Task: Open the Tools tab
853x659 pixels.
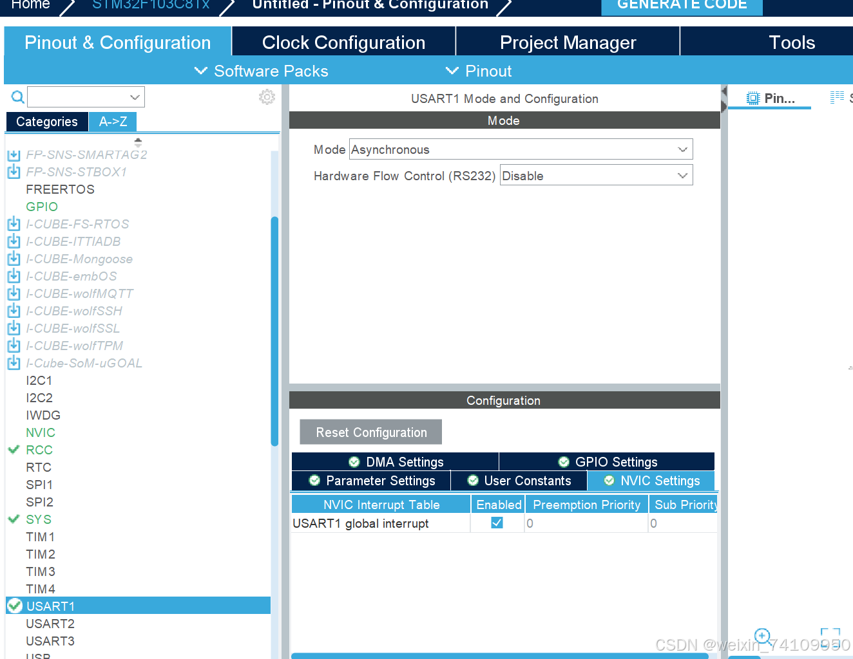Action: point(767,42)
